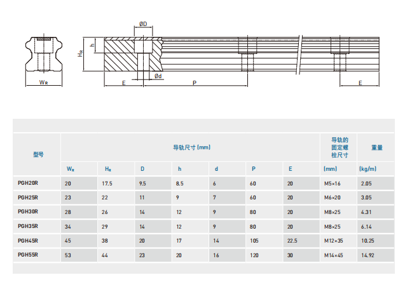This screenshot has width=412, height=282.
Task: Click the PGH35R model name
Action: point(28,226)
